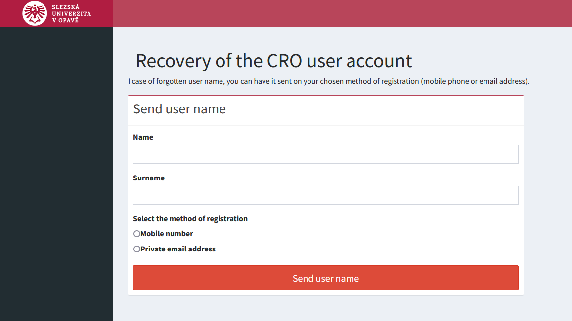The image size is (572, 321).
Task: Click the 'Recovery of the CRO user account' title
Action: tap(274, 61)
